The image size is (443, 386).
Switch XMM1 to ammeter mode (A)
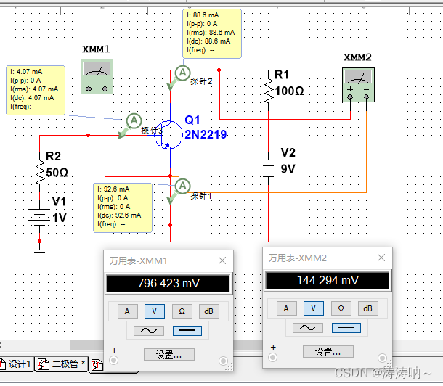coord(126,311)
